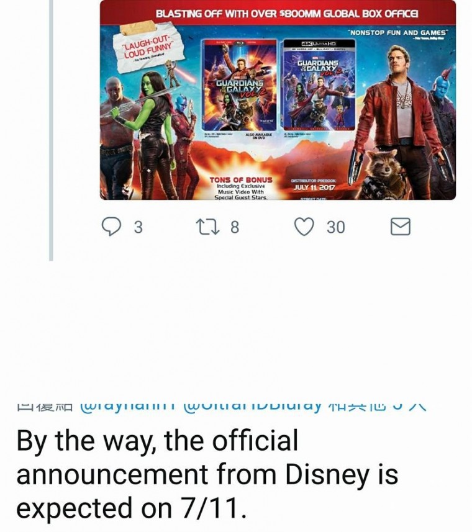Open the Guardians Blu-ray cover on the left
This screenshot has width=472, height=532.
pos(240,85)
